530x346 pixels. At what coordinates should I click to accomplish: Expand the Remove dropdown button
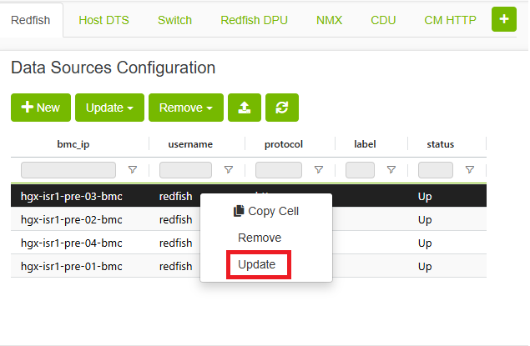[185, 108]
